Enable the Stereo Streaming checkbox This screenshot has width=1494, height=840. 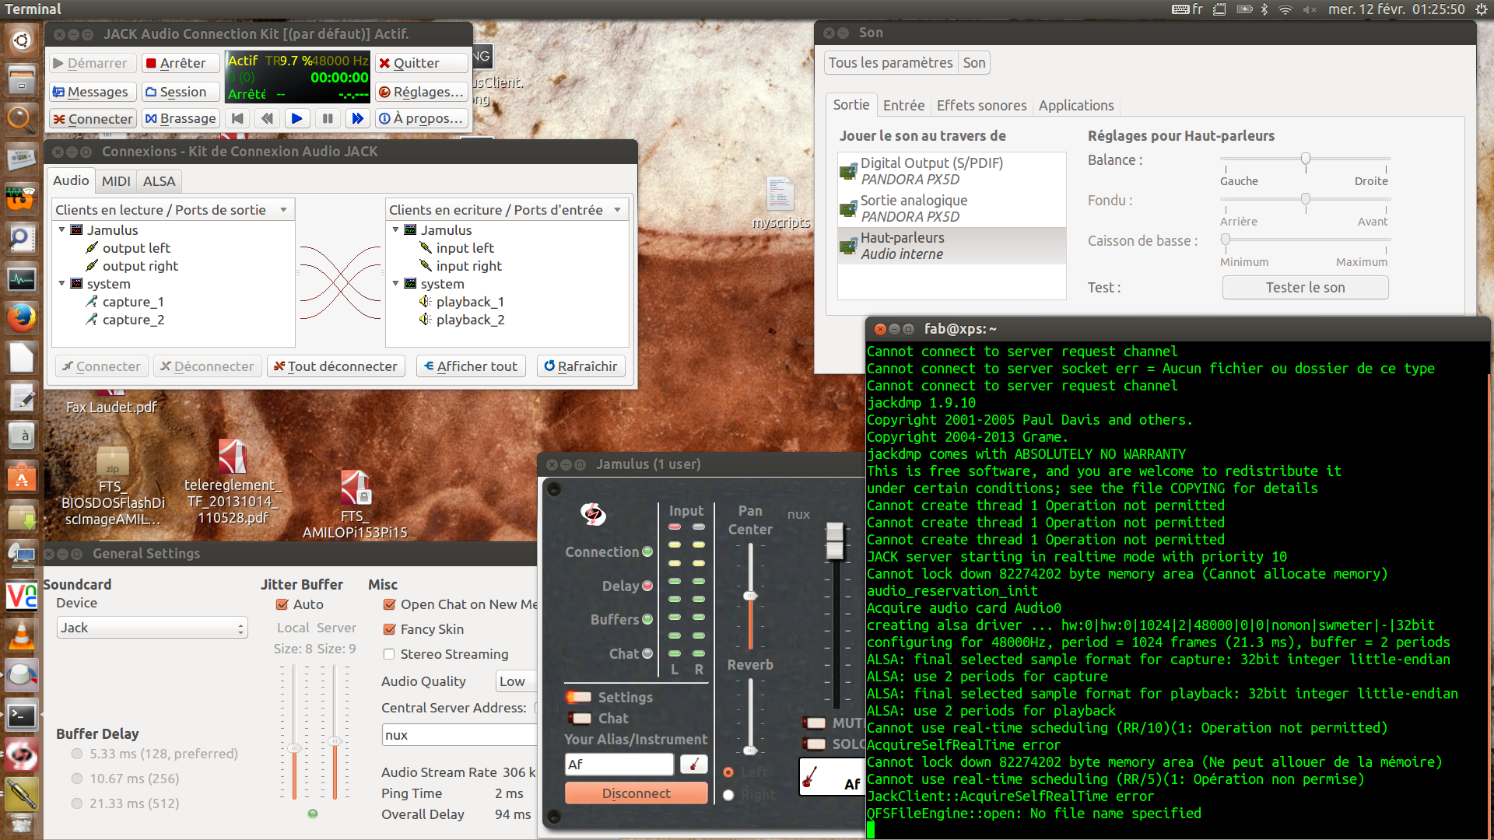pyautogui.click(x=389, y=654)
